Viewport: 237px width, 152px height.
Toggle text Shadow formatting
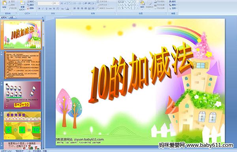54,9
